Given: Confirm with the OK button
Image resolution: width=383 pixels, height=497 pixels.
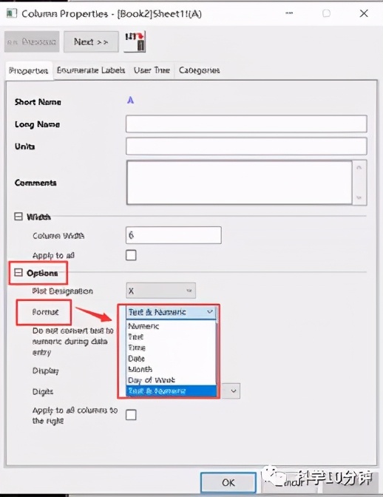Looking at the screenshot, I should (228, 482).
